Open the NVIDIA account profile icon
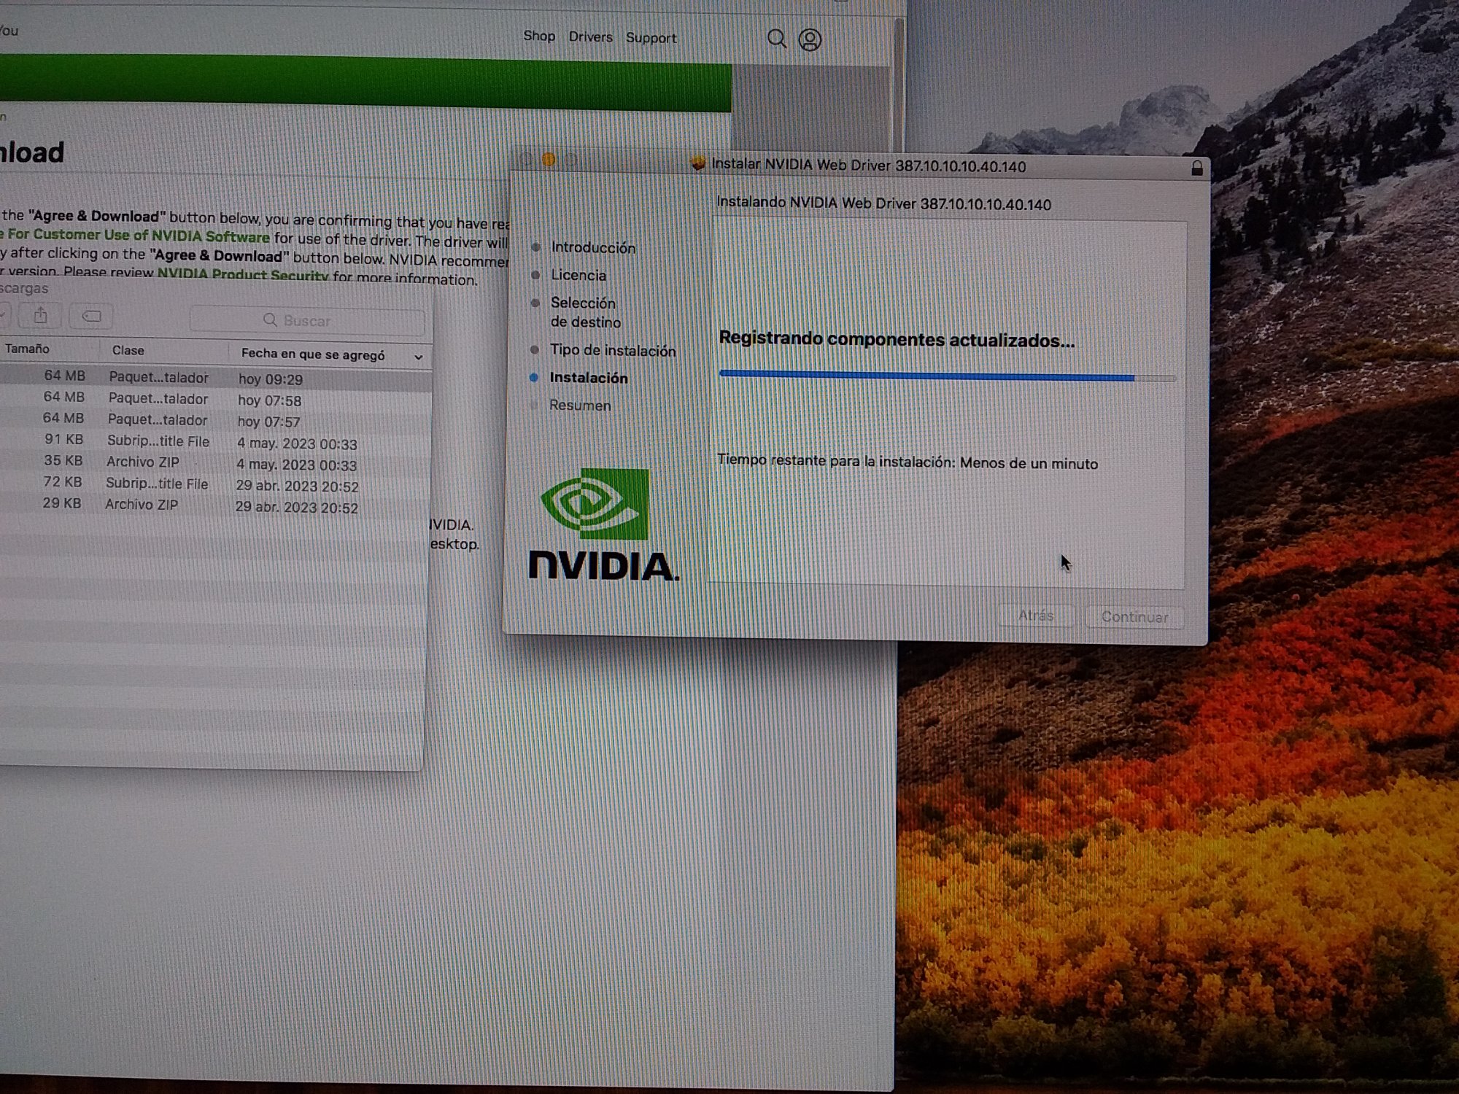This screenshot has height=1094, width=1459. [810, 39]
